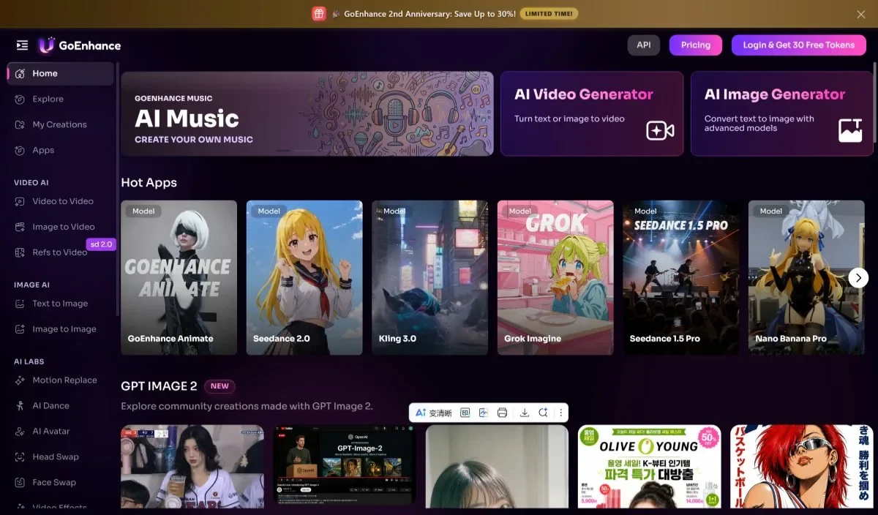Image resolution: width=878 pixels, height=515 pixels.
Task: Open Motion Replace in AI Labs
Action: click(x=61, y=380)
